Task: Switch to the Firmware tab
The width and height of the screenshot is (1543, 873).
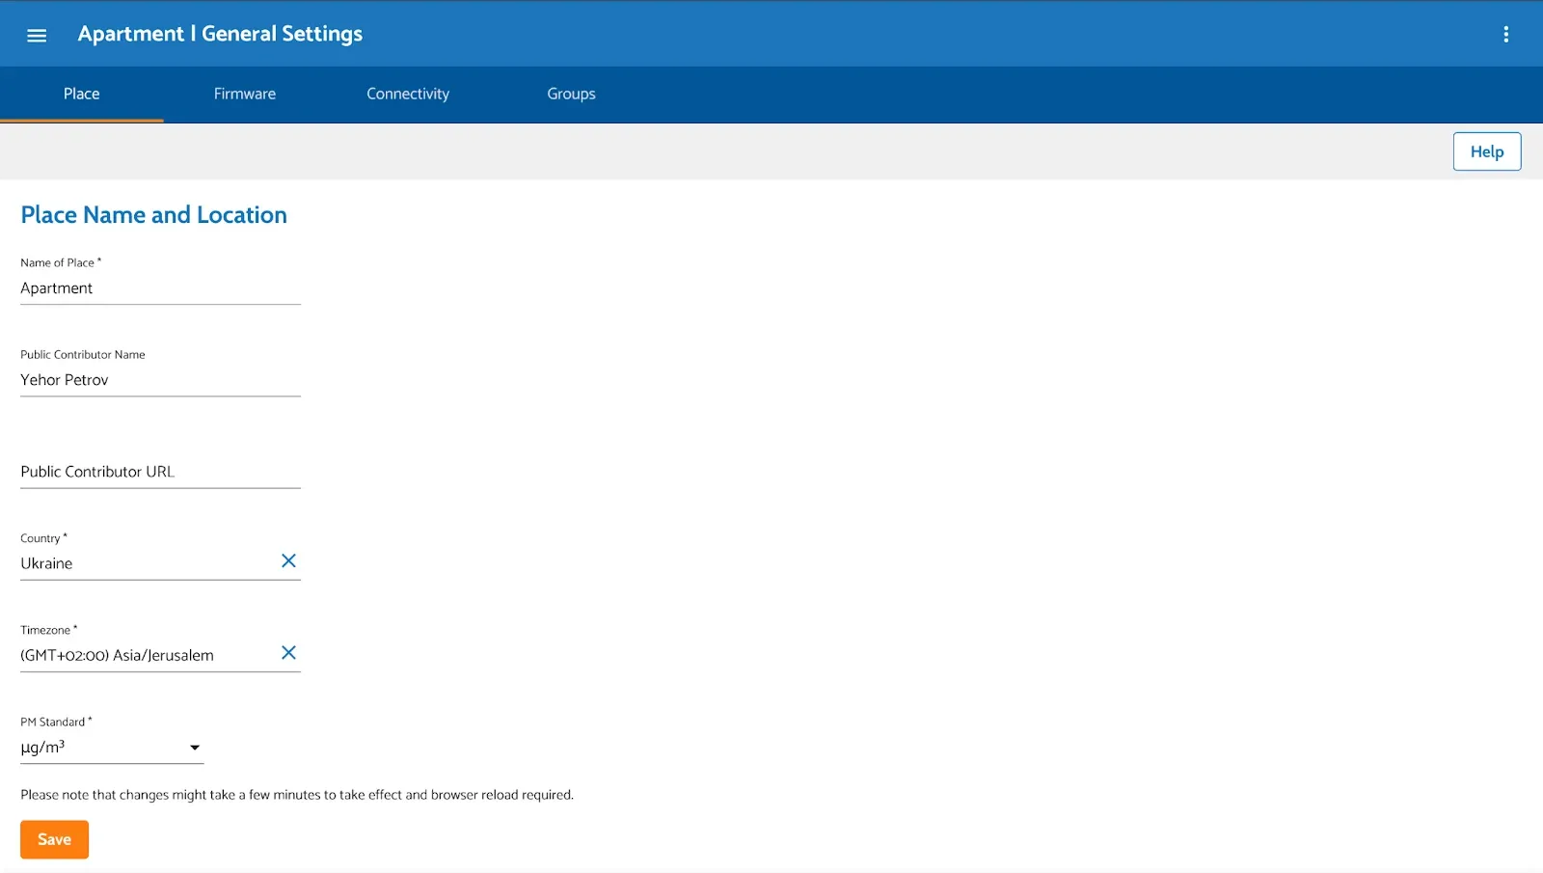Action: click(x=245, y=94)
